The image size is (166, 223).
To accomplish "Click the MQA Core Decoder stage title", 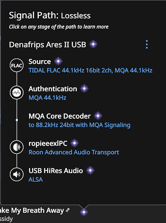I will (x=60, y=116).
